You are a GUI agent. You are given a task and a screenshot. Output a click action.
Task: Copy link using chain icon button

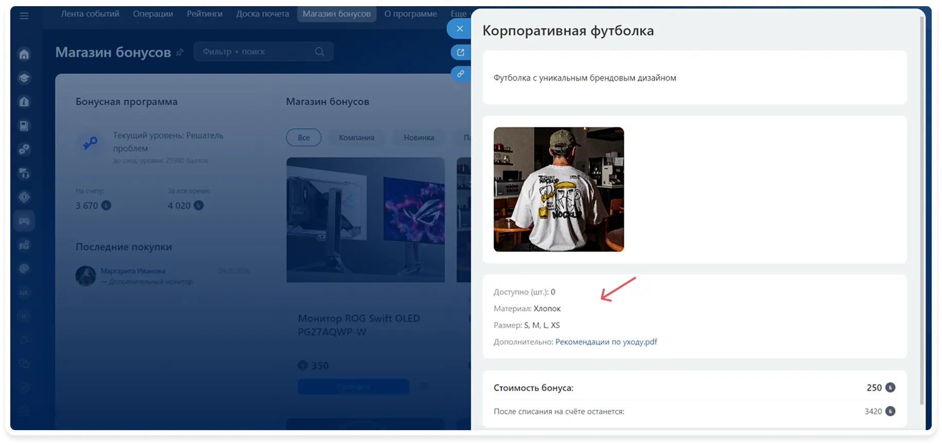461,74
